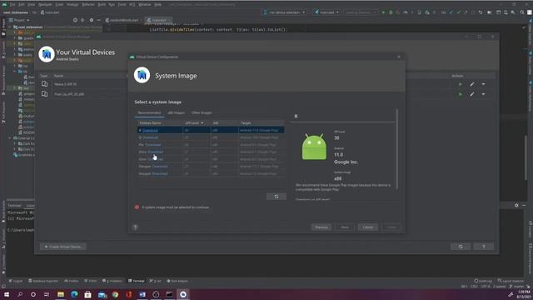Open the Terminal tab
This screenshot has width=533, height=300.
[14, 206]
